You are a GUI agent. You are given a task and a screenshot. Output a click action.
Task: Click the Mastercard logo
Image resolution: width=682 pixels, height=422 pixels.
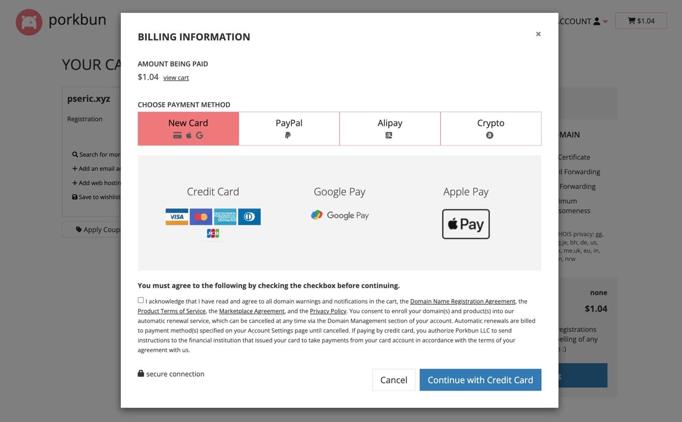[x=201, y=217]
